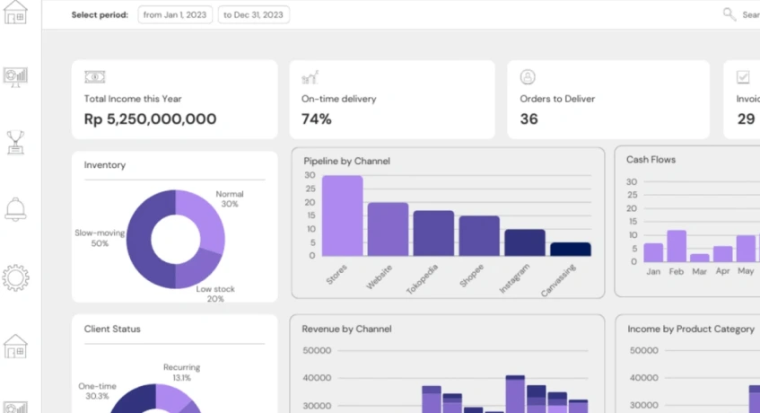This screenshot has width=760, height=413.
Task: Click the 'Income by Product Category' title
Action: point(691,329)
